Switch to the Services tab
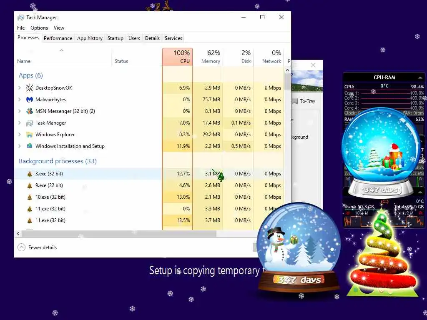 point(173,38)
